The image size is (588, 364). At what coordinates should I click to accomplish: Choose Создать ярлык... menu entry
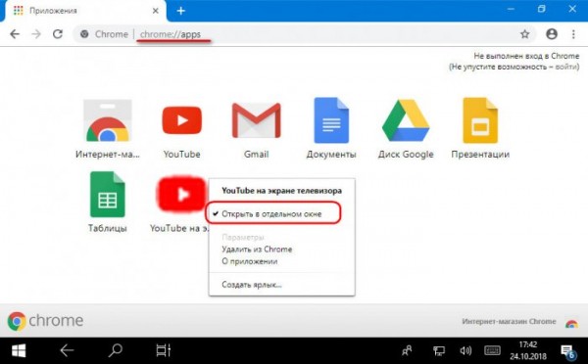pos(252,285)
